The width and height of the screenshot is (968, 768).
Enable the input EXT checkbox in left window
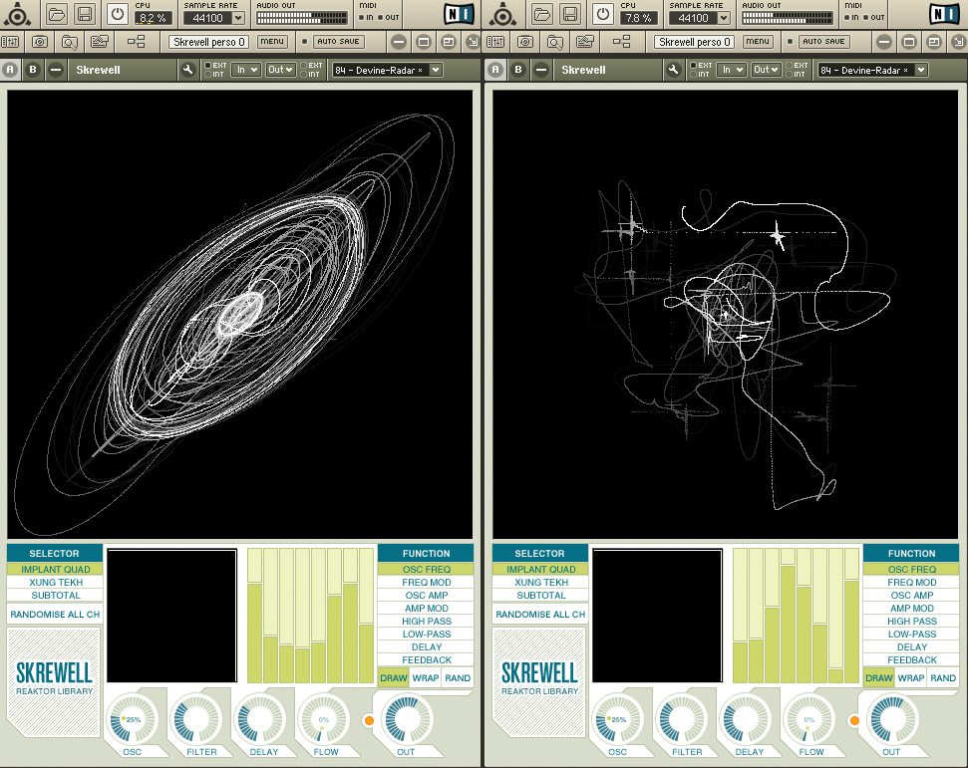[207, 66]
